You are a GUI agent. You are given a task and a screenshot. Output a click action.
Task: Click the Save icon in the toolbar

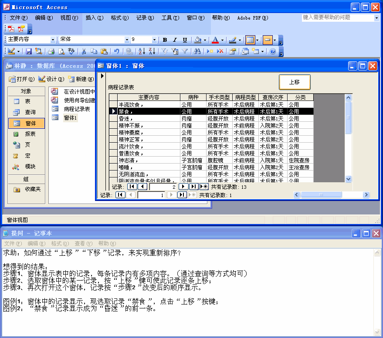tap(29, 51)
